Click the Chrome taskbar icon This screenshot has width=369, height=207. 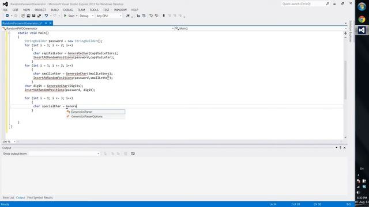[362, 19]
